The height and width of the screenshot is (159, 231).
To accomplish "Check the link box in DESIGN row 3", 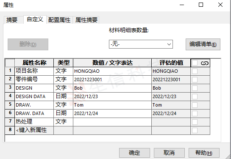I will coord(195,88).
